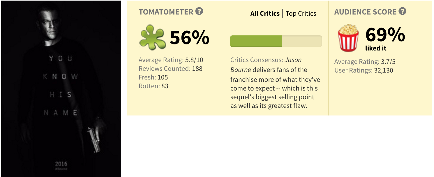
Task: Click the Fresh: 105 count
Action: [x=153, y=77]
